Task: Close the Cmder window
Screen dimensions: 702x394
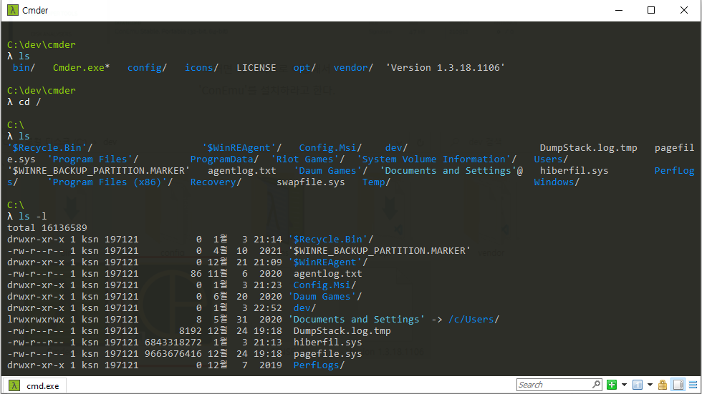Action: pyautogui.click(x=683, y=10)
